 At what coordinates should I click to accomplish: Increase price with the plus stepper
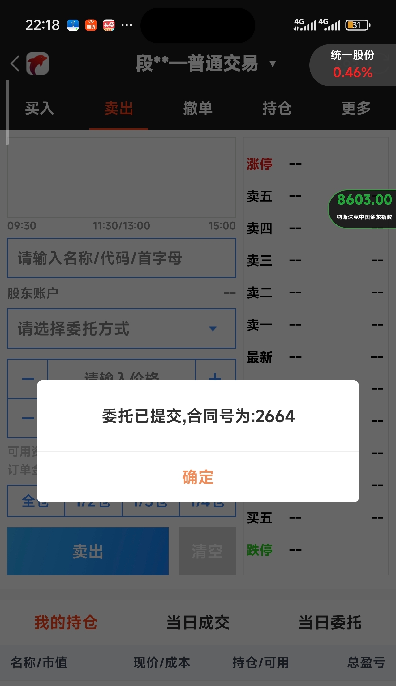[215, 379]
